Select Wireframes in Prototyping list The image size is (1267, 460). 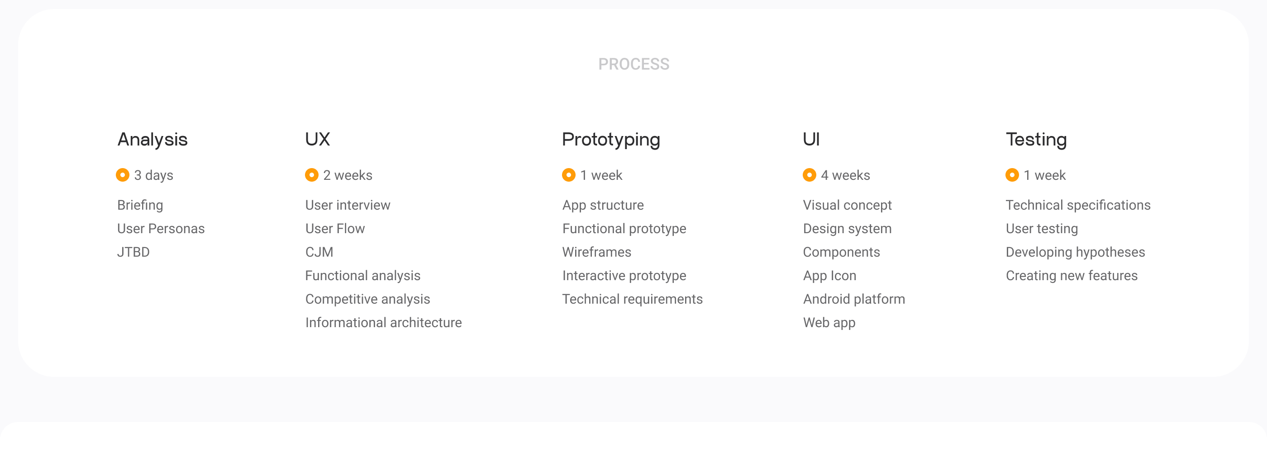point(596,252)
